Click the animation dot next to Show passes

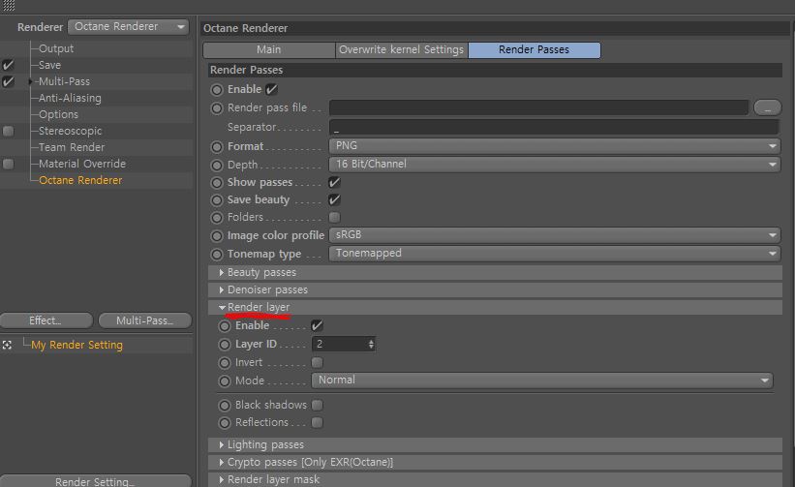[x=217, y=183]
